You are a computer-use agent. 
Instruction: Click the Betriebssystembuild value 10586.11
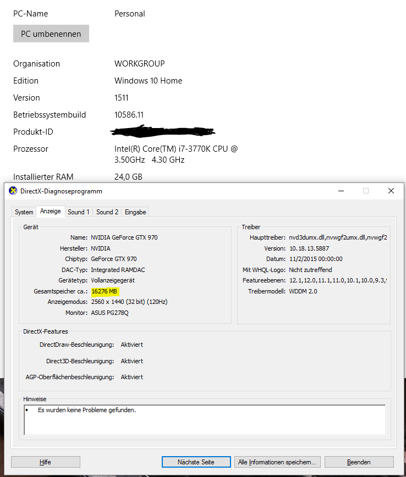pos(129,115)
